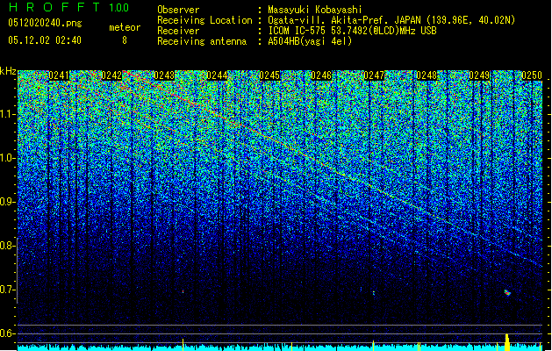The width and height of the screenshot is (552, 351).
Task: Click the 'Receiving Location' label
Action: (x=204, y=20)
